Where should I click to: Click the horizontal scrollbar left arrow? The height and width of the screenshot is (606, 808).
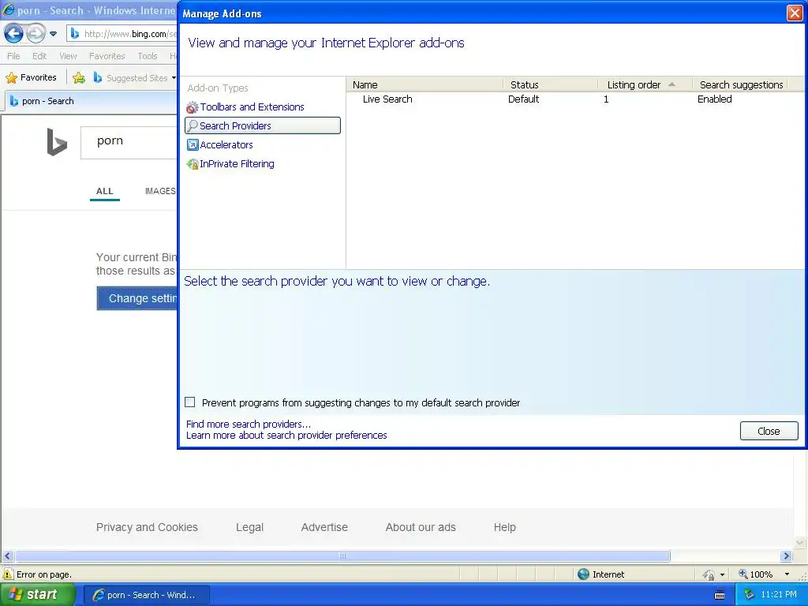point(7,556)
